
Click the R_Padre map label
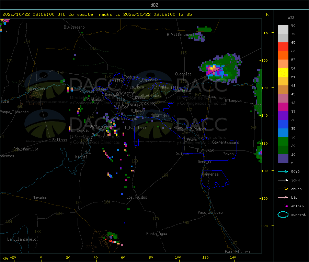pos(197,129)
